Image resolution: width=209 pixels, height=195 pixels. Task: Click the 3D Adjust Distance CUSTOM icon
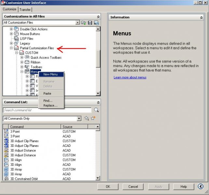[x=6, y=155]
